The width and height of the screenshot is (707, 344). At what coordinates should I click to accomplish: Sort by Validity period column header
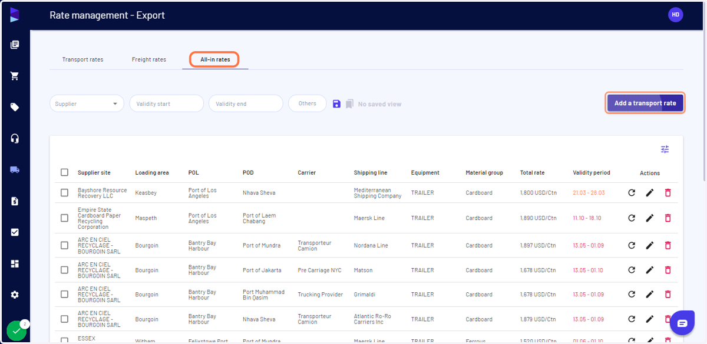(592, 173)
